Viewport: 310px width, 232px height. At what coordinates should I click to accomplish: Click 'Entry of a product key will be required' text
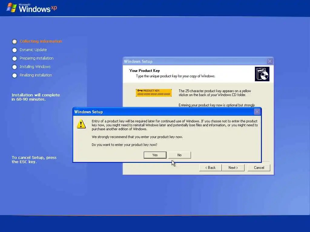[x=175, y=125]
